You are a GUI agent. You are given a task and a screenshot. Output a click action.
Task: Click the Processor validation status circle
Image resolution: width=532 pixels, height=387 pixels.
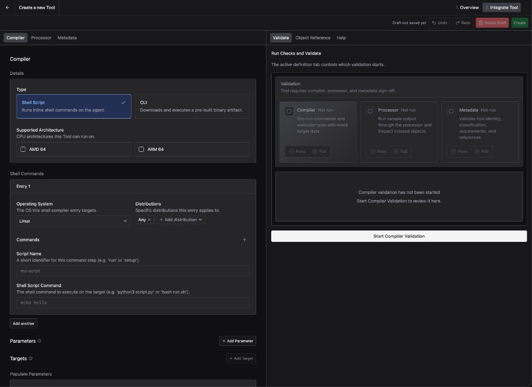pos(370,111)
